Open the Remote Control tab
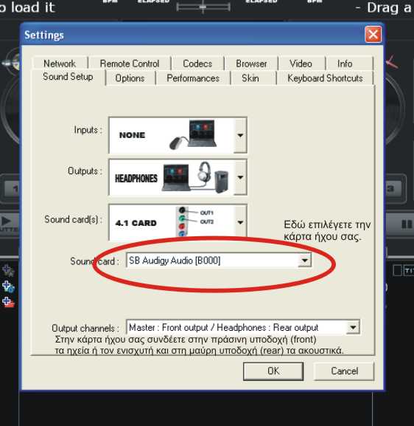This screenshot has height=426, width=414. [x=130, y=63]
